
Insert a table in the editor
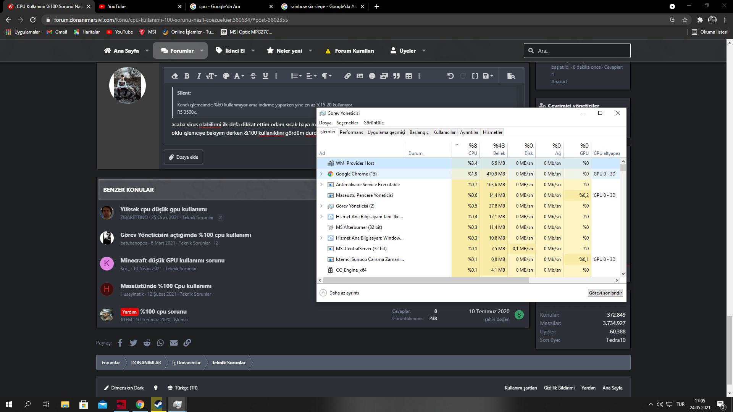[x=408, y=76]
